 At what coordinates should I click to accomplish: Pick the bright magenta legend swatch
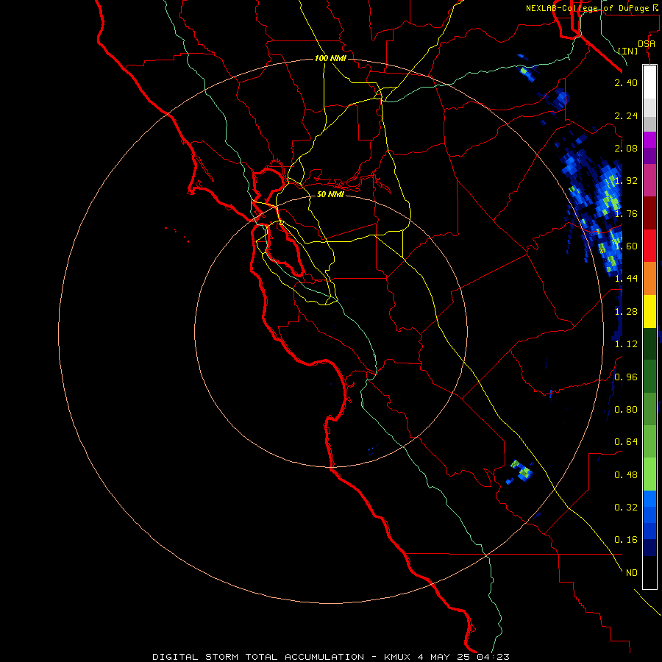(649, 140)
